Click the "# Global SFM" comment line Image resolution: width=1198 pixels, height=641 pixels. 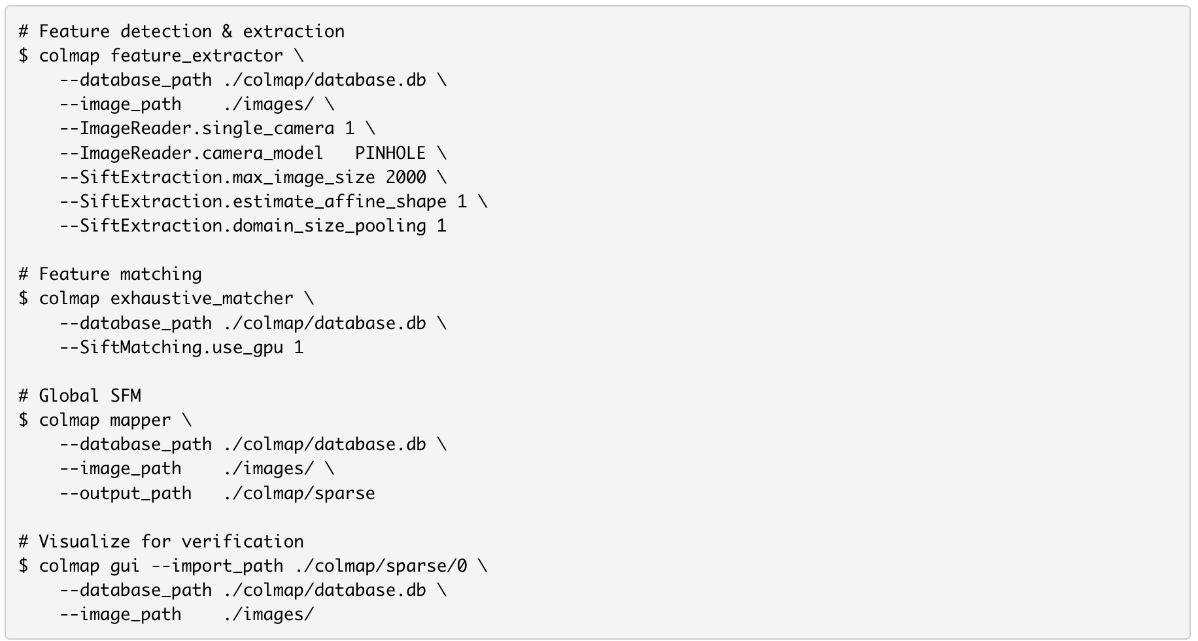(x=80, y=396)
